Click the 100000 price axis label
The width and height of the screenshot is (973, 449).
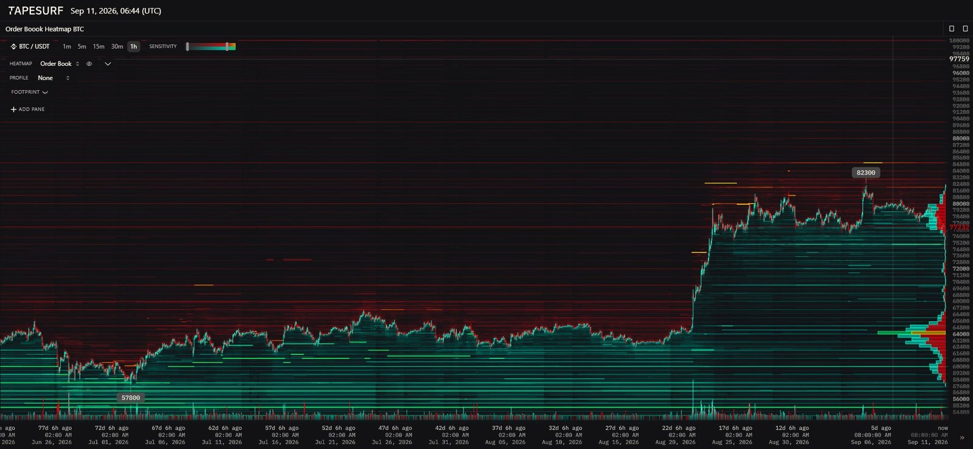tap(960, 40)
